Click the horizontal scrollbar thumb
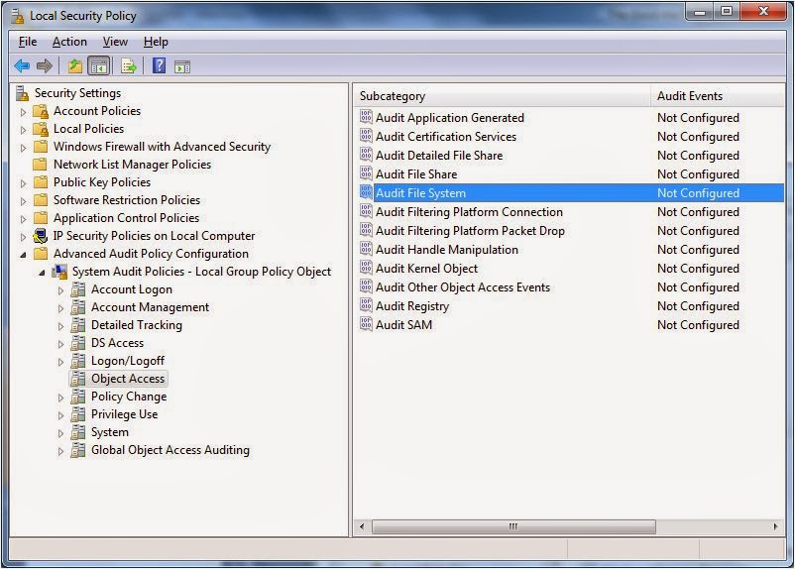The width and height of the screenshot is (795, 569). pos(513,526)
